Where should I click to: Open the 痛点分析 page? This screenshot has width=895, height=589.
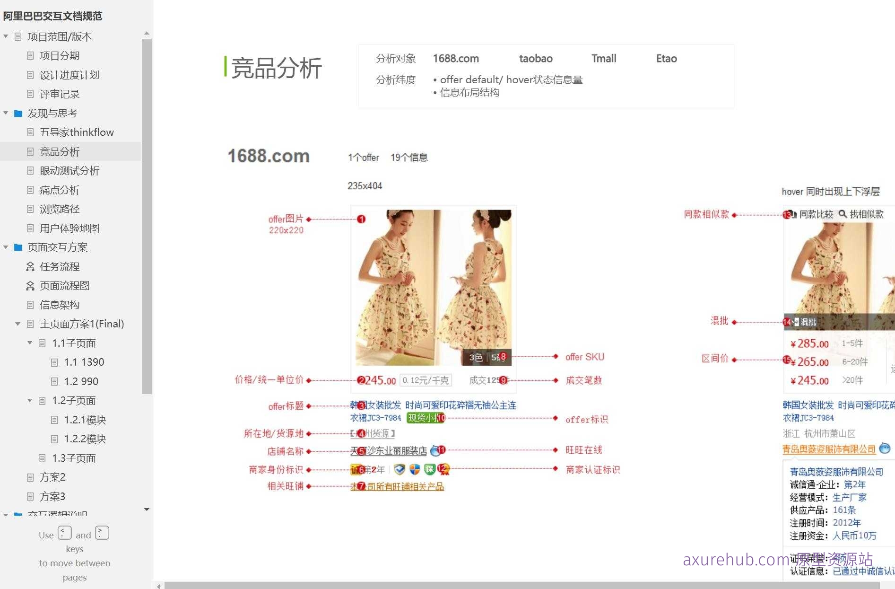click(60, 190)
